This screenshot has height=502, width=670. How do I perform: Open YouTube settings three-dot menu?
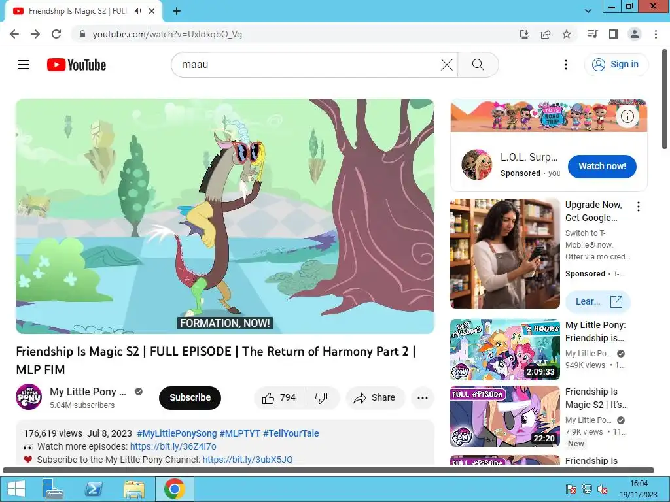point(566,65)
